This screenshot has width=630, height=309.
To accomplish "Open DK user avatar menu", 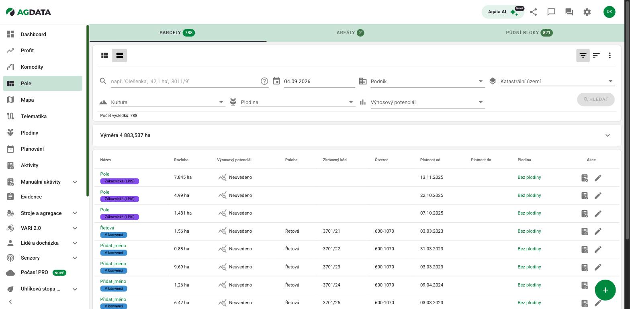I will coord(609,12).
